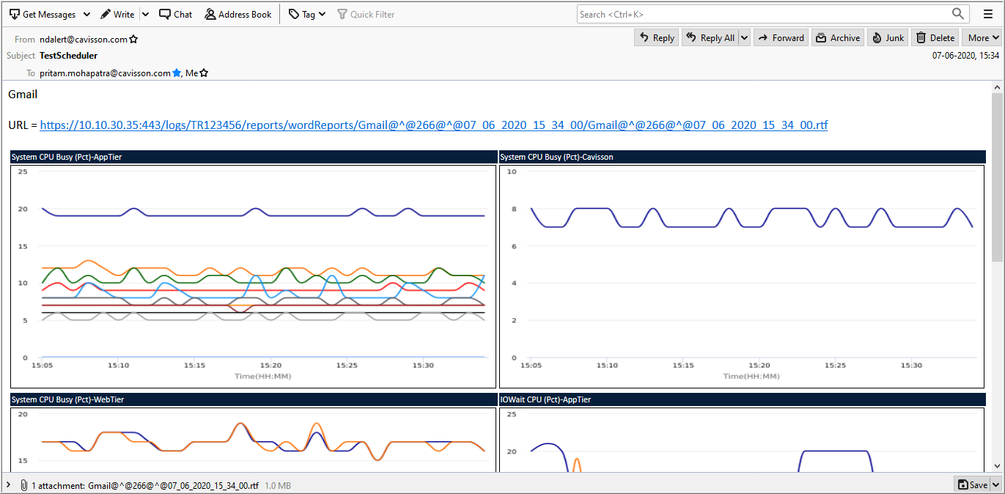Click the Gmail body text
The image size is (1005, 494).
(23, 94)
